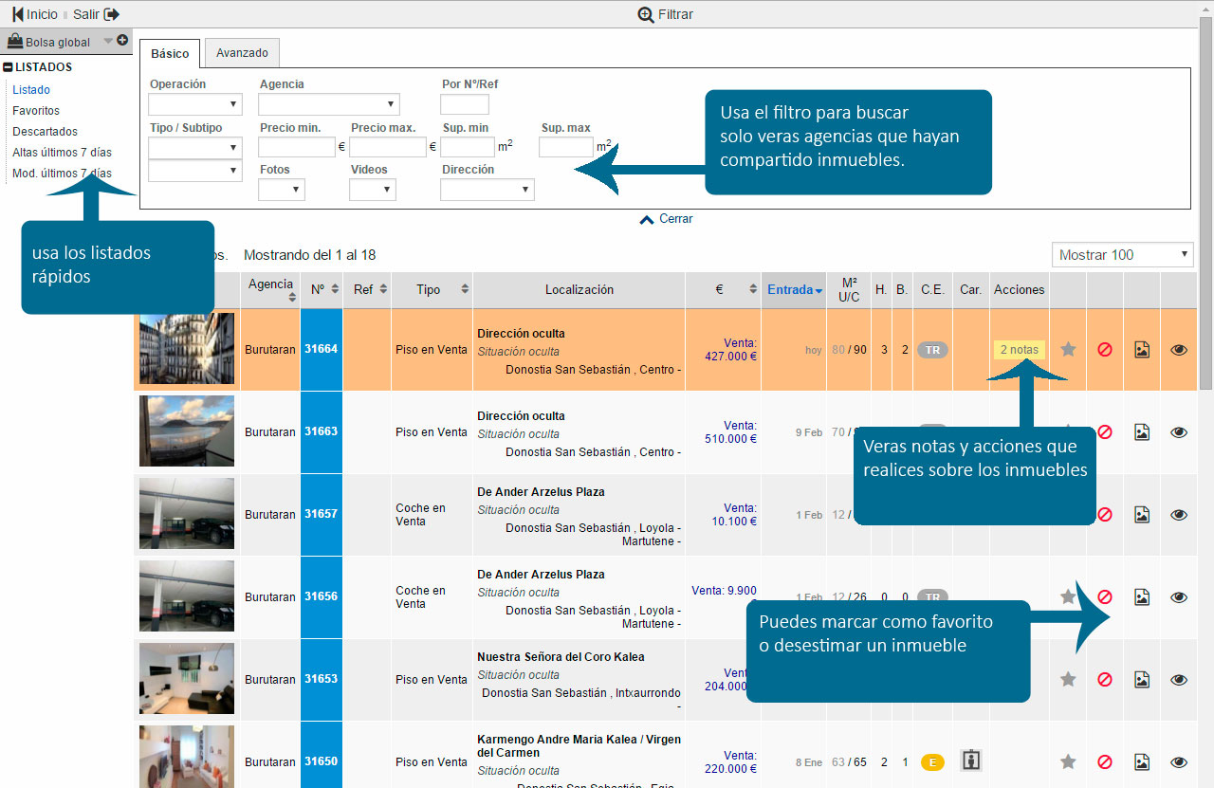Sort by Tipo column header
The image size is (1214, 788).
pyautogui.click(x=432, y=290)
